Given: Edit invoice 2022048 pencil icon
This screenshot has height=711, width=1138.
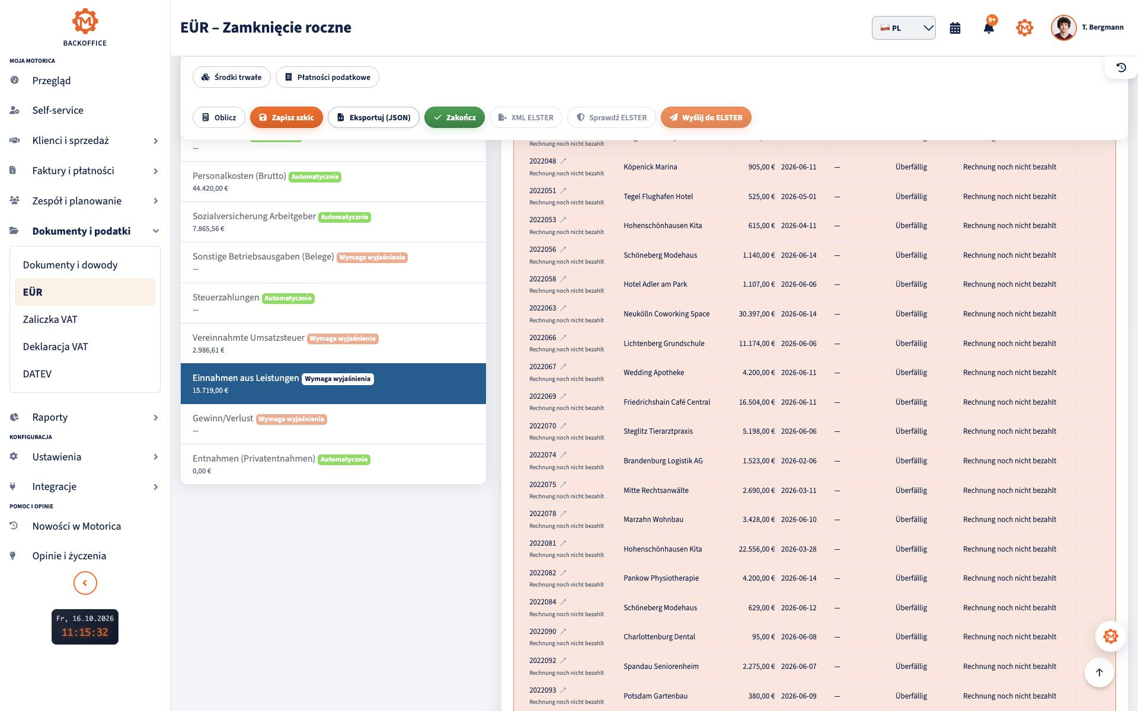Looking at the screenshot, I should (563, 161).
